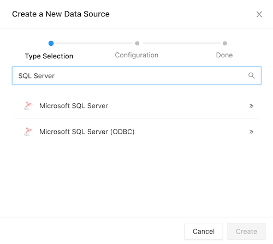
Task: Click the Type Selection step label
Action: pos(49,56)
